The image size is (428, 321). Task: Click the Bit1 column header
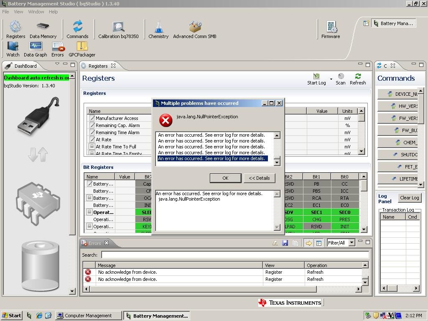(317, 177)
